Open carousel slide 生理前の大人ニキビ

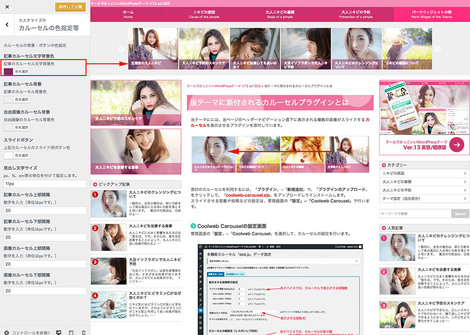click(153, 49)
